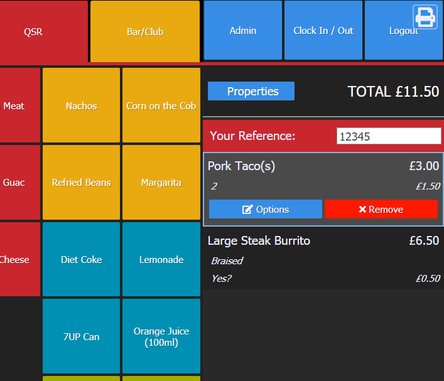Click the Pork Taco(s) quantity '2' line

tap(323, 186)
